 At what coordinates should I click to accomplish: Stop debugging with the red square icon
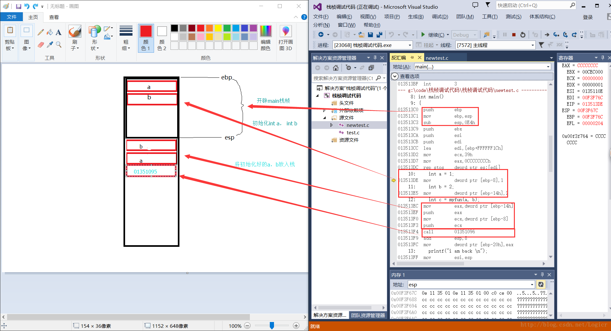(514, 35)
